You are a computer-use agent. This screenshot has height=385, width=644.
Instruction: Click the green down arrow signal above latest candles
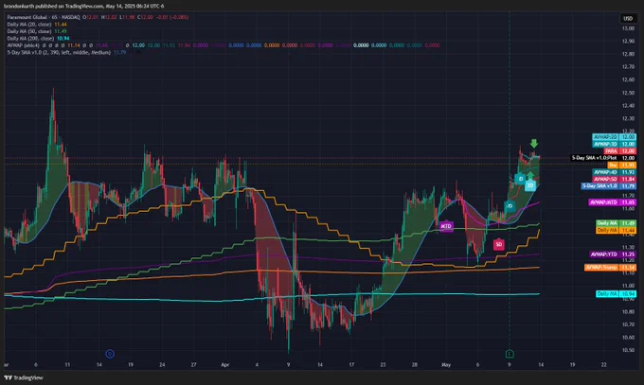click(533, 143)
